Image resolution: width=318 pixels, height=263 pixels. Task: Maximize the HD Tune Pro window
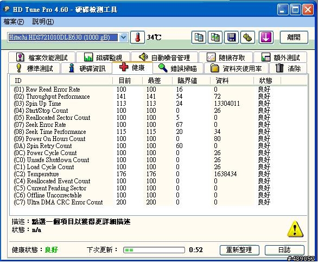[295, 10]
